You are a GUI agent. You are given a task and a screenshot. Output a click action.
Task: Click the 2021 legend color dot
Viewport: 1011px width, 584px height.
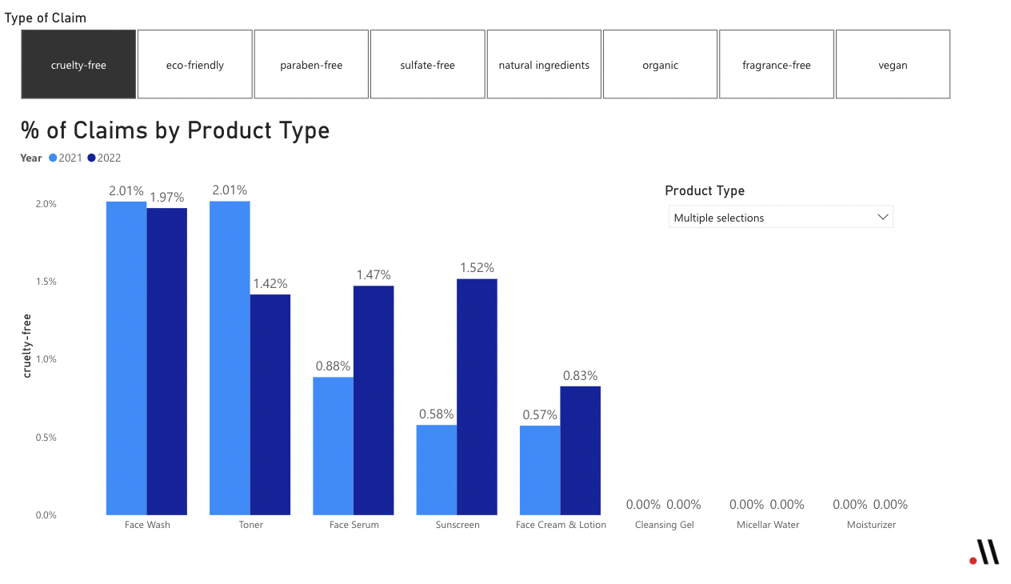click(54, 158)
